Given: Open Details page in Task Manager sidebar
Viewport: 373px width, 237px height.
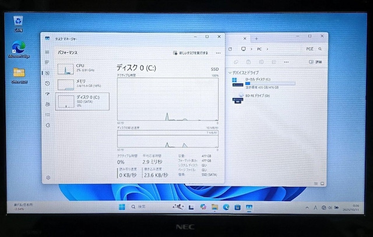Looking at the screenshot, I should (47, 114).
